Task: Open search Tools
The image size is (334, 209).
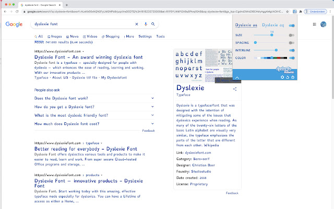Action: 160,37
